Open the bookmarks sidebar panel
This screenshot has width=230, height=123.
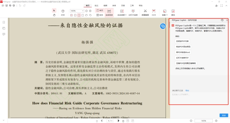4,22
